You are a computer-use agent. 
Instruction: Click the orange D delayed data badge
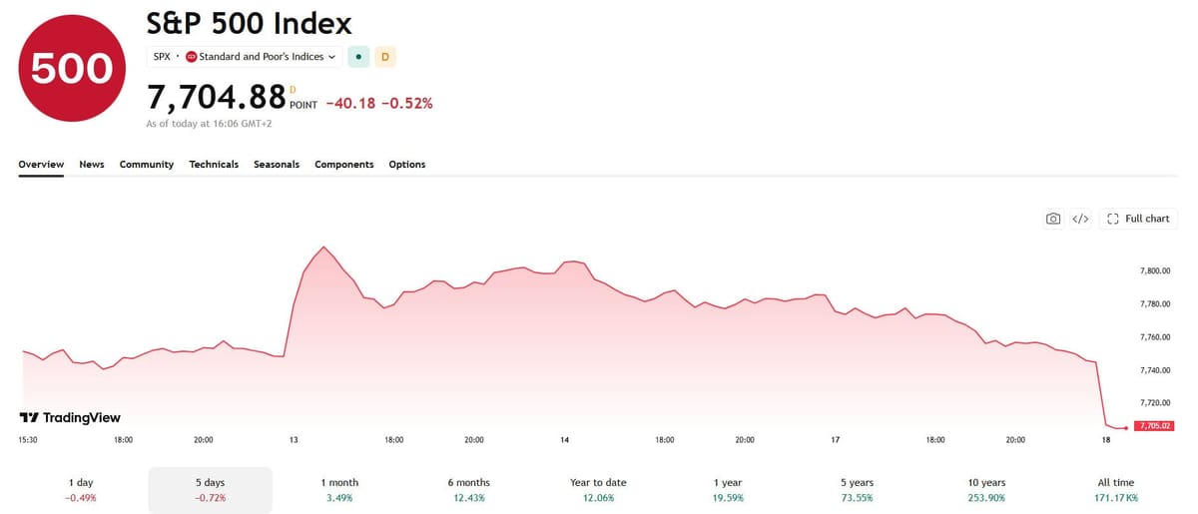385,57
